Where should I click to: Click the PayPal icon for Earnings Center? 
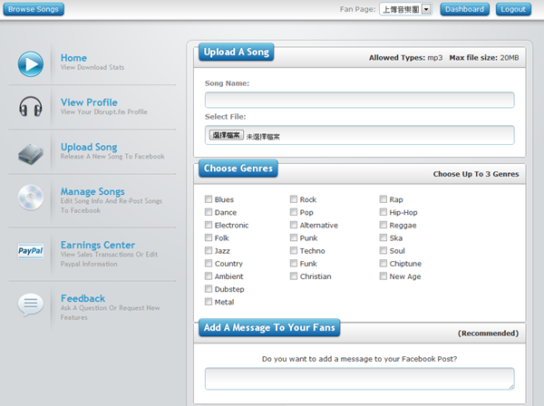[31, 251]
